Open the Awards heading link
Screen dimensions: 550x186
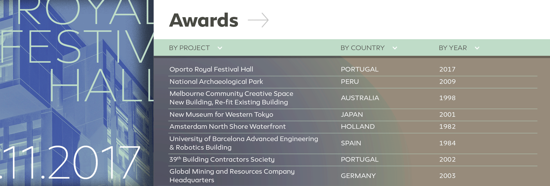tap(204, 20)
